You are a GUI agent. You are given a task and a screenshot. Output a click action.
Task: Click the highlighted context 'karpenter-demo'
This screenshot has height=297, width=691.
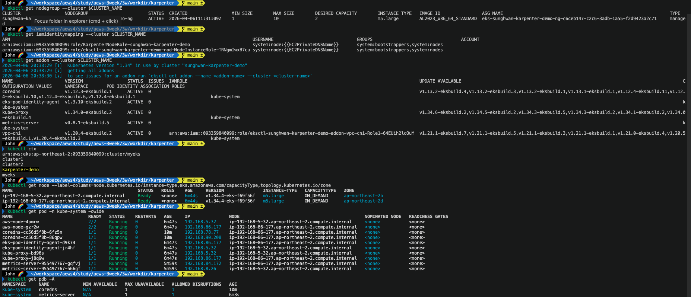tap(20, 170)
